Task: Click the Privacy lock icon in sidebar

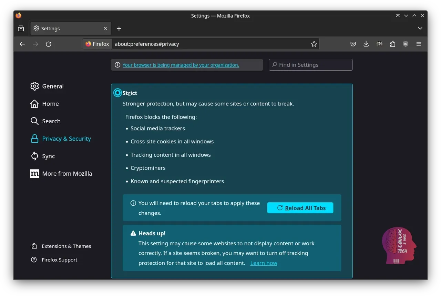Action: [x=34, y=139]
